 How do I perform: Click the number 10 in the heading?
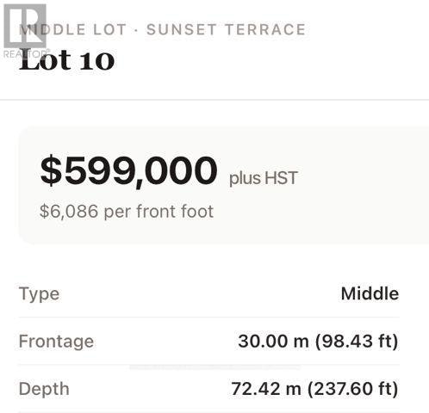tap(96, 60)
